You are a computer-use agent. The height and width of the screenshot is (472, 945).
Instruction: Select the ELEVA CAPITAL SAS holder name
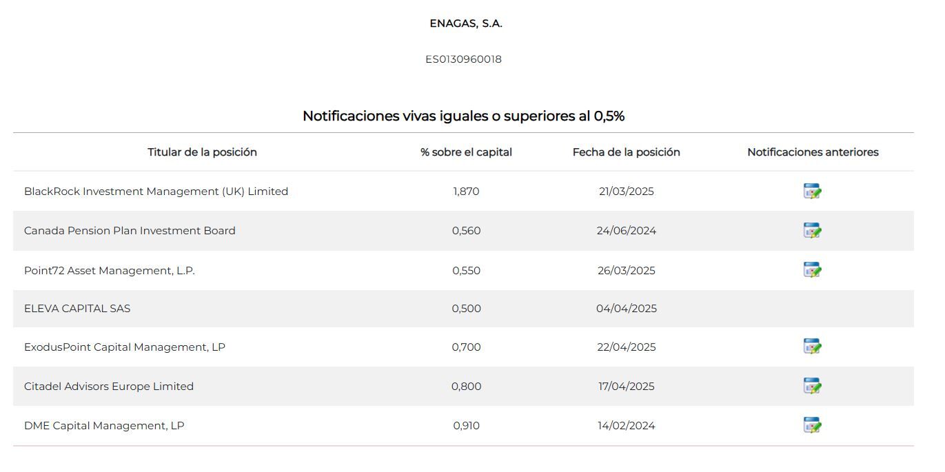77,309
